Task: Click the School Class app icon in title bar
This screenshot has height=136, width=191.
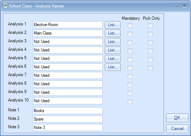Action: [5, 5]
